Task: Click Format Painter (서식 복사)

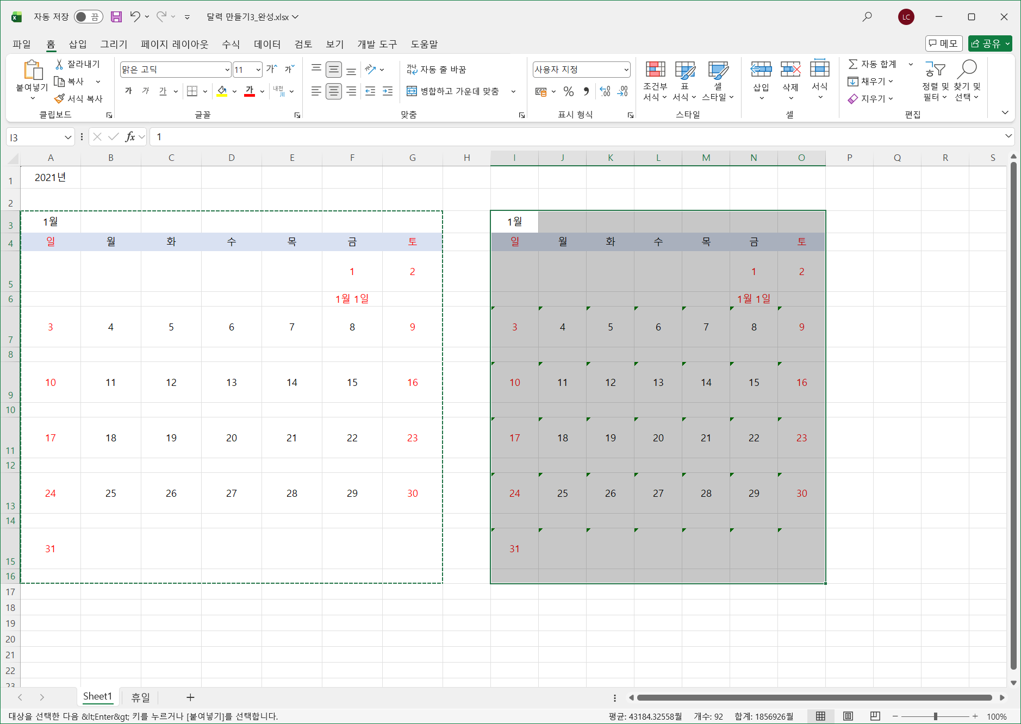Action: coord(78,98)
